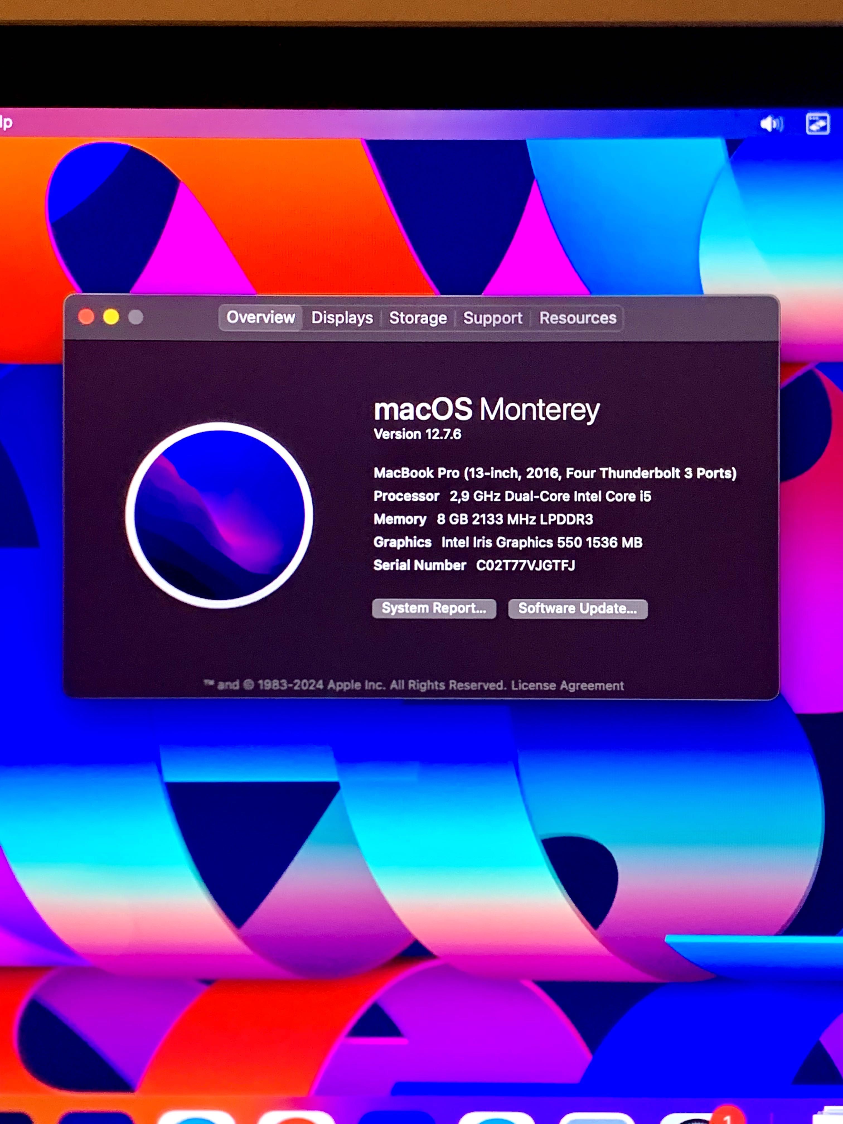
Task: Open the Storage tab
Action: coord(418,318)
